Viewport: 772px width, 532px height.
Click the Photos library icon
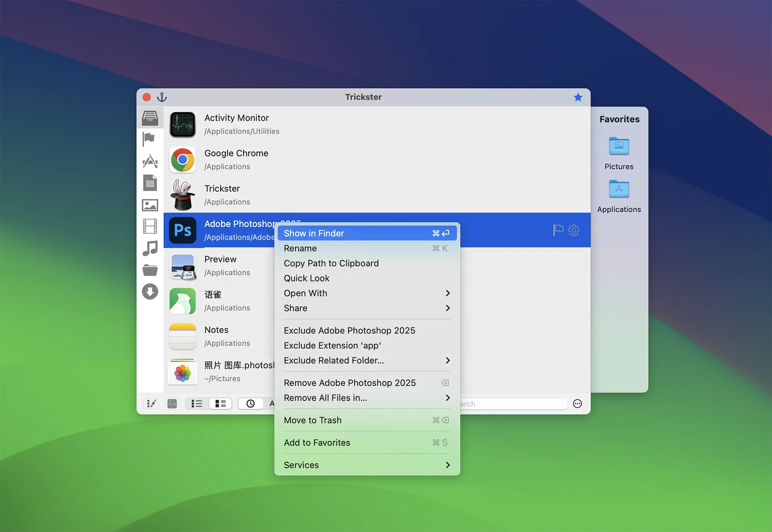click(x=183, y=372)
